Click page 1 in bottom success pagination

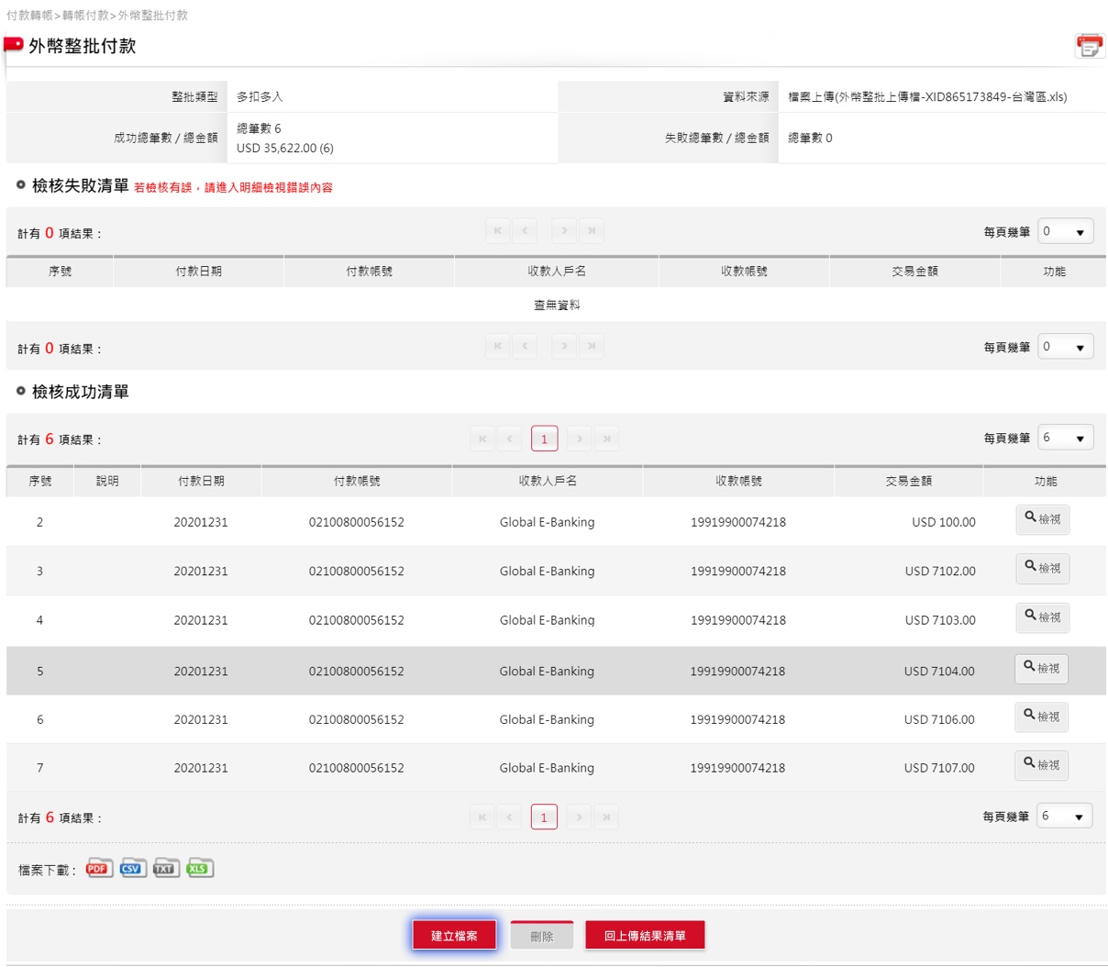(x=544, y=817)
